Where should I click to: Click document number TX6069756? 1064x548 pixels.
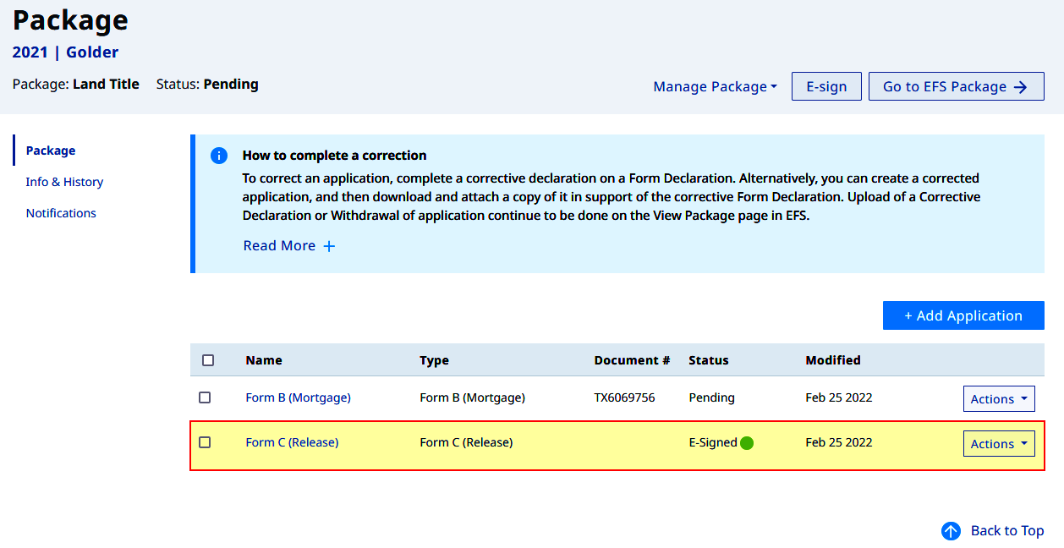pyautogui.click(x=624, y=397)
